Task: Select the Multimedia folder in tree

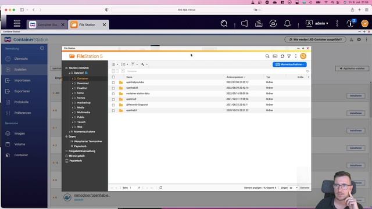Action: (84, 112)
